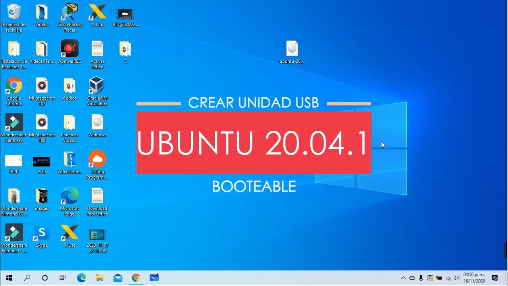Open X-Lite shortcut beside Cisco Packet Tracer
The width and height of the screenshot is (508, 286).
97,16
